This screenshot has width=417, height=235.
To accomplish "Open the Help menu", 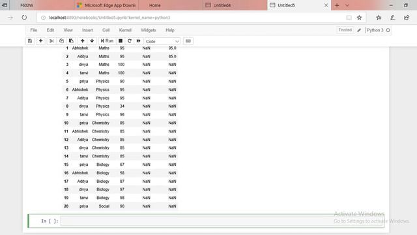I will pyautogui.click(x=170, y=30).
